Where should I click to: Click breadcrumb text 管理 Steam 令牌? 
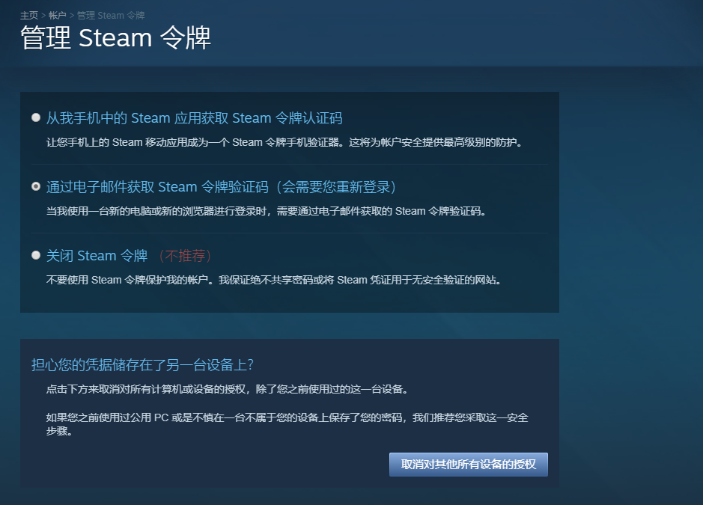111,16
